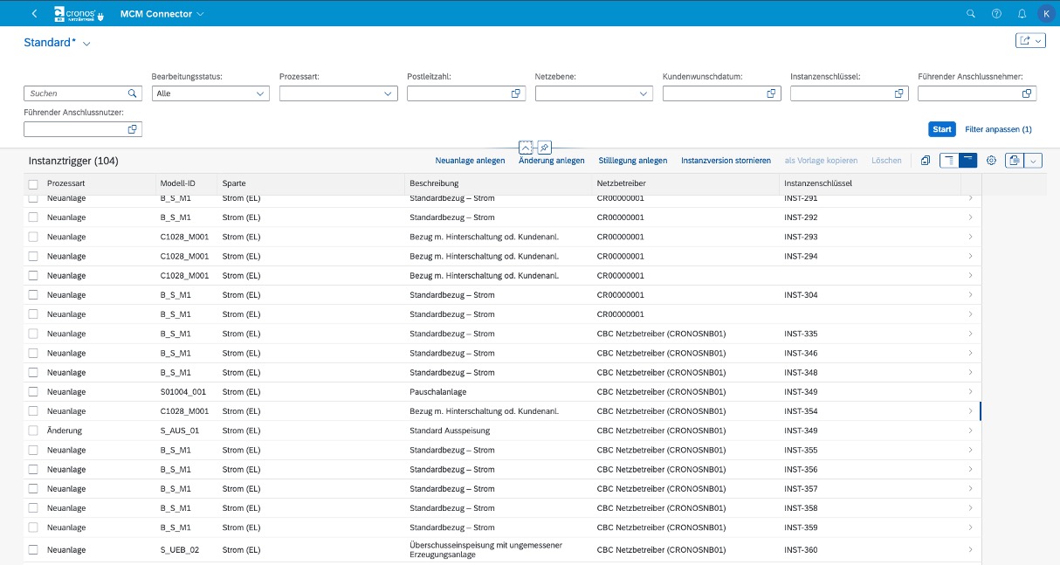This screenshot has height=565, width=1060.
Task: Expand the export options dropdown arrow
Action: (x=1034, y=161)
